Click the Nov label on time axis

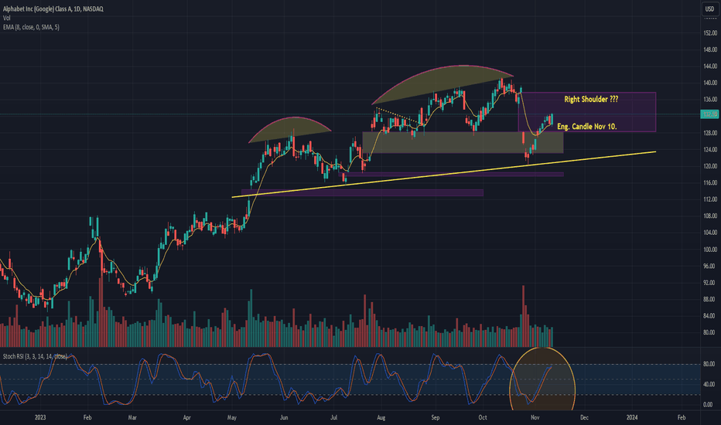tap(535, 417)
